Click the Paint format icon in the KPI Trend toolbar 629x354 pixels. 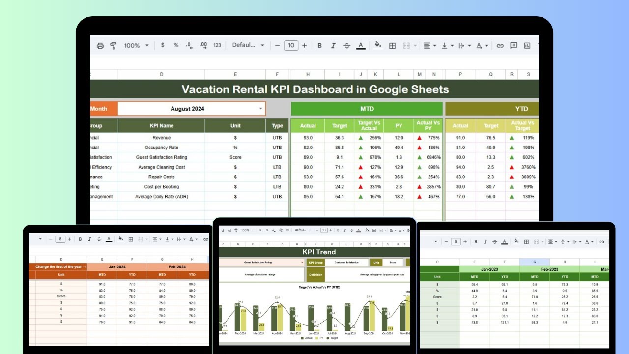236,230
